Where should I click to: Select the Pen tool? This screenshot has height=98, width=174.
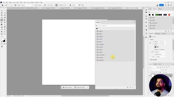[2, 29]
